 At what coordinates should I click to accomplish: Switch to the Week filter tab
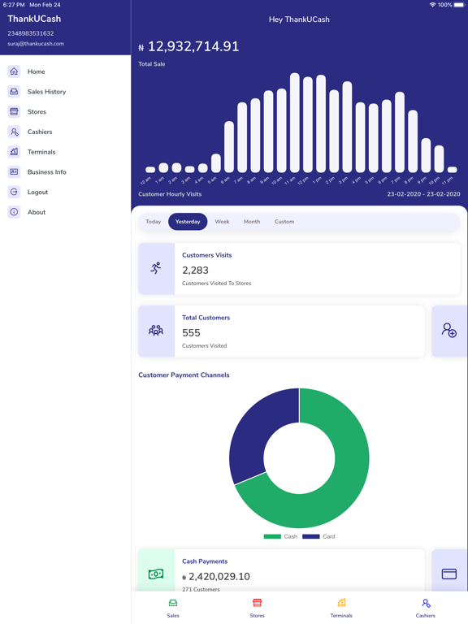point(222,222)
